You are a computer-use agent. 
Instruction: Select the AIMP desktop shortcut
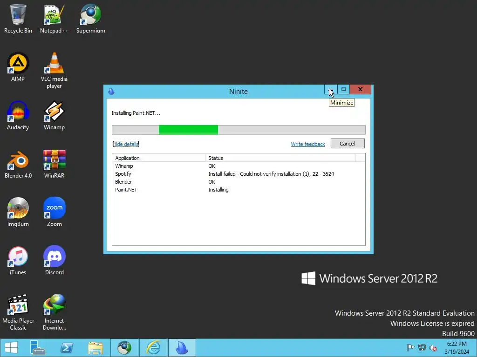(x=18, y=67)
